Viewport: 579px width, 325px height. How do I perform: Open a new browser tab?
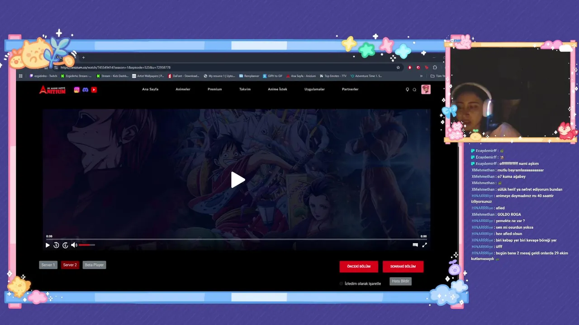[x=83, y=57]
